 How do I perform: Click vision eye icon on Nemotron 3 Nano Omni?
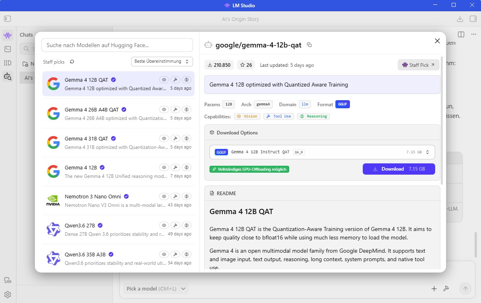(x=164, y=196)
